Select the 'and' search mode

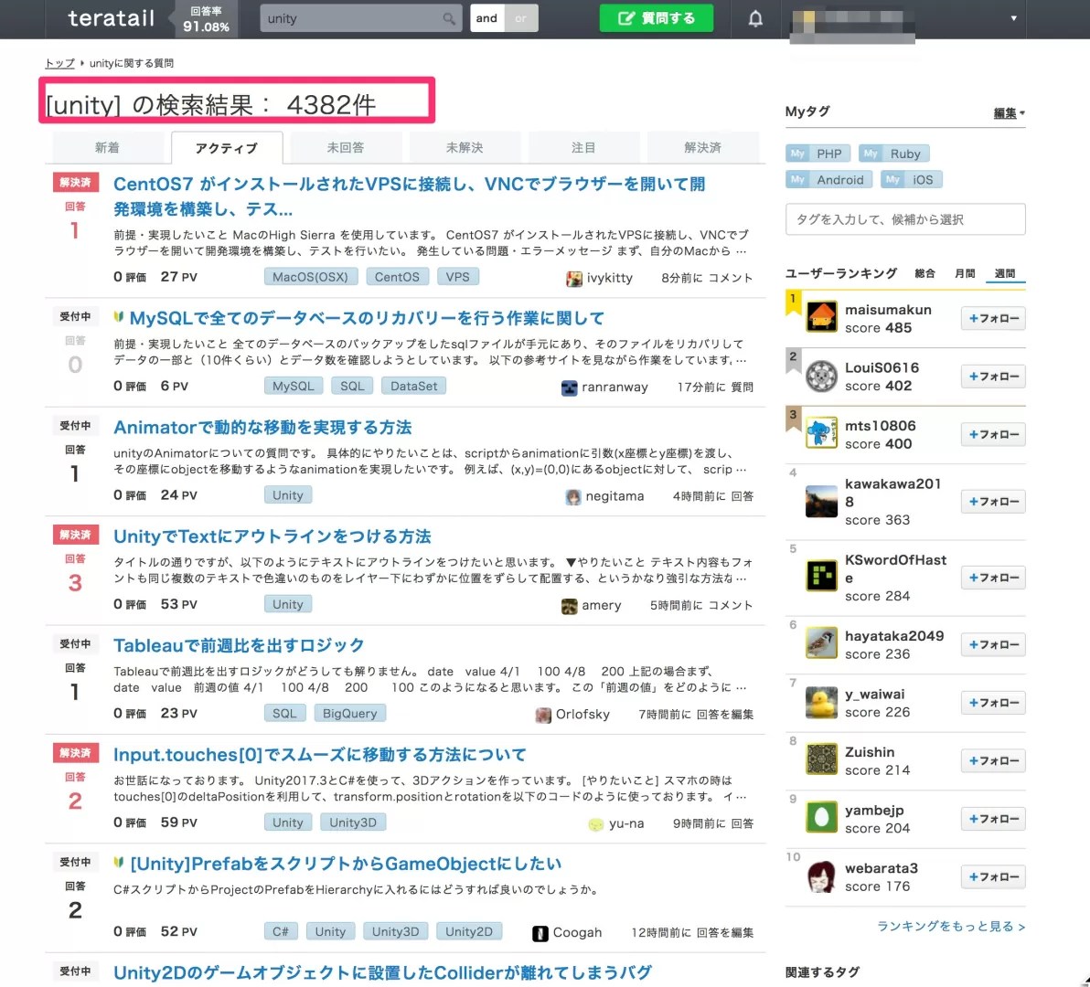(x=486, y=18)
